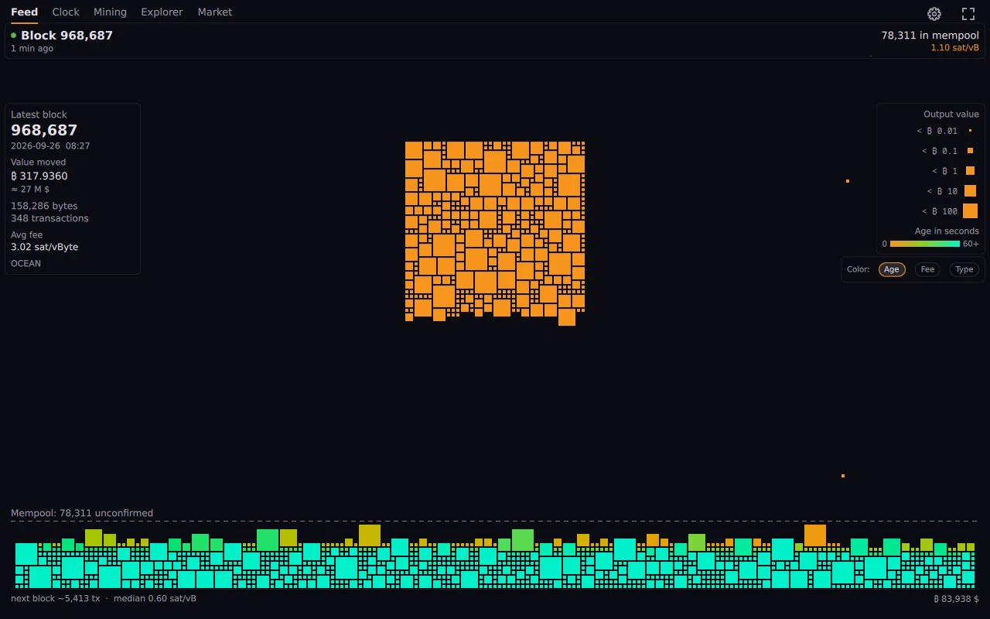Select the Type color mode
The height and width of the screenshot is (619, 990).
click(x=964, y=269)
